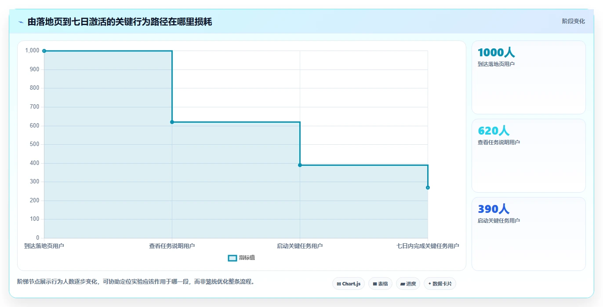
Task: Click the y-axis label 1,000
Action: (33, 51)
